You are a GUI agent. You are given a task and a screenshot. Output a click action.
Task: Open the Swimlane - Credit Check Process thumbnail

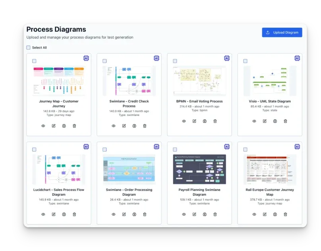pyautogui.click(x=129, y=81)
